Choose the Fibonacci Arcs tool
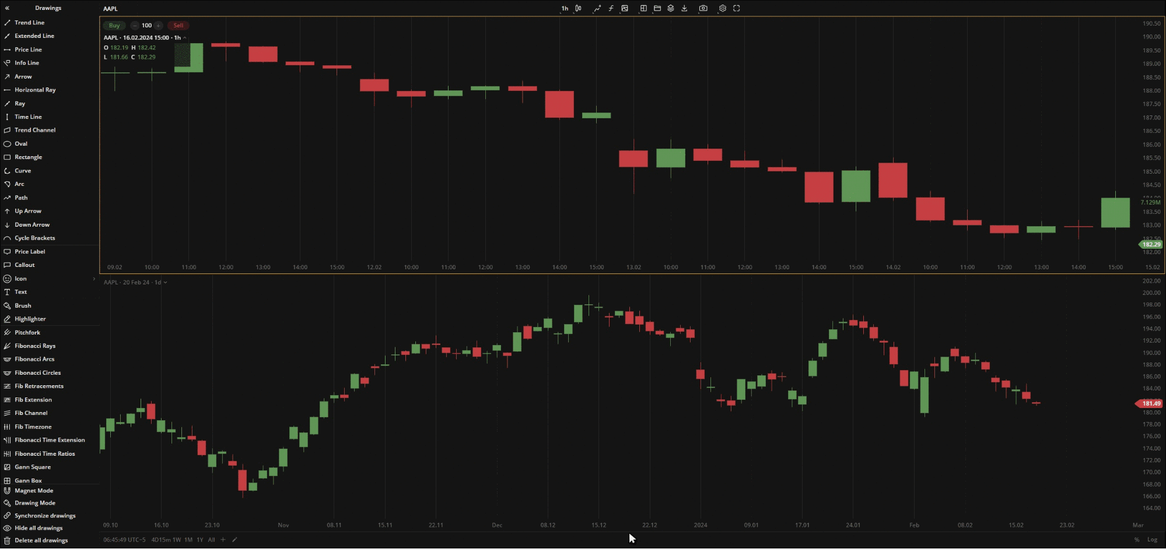Image resolution: width=1166 pixels, height=549 pixels. point(34,360)
